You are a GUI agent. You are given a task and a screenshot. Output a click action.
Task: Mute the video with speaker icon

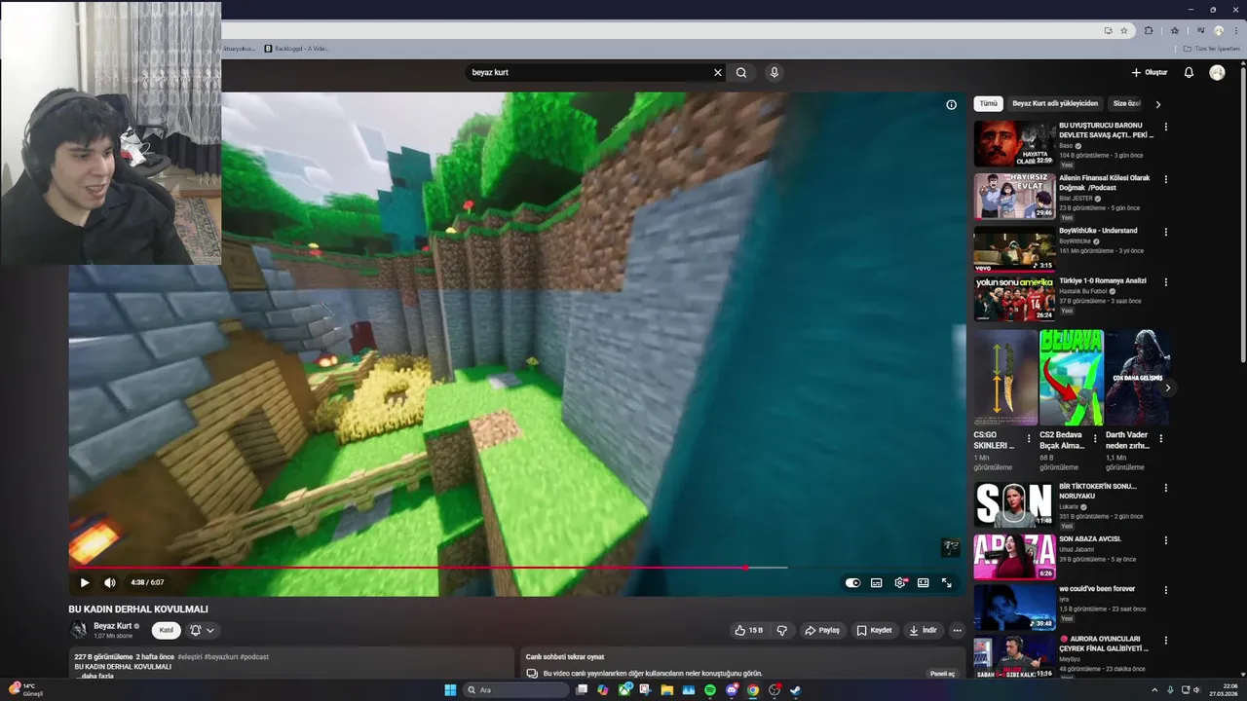(110, 582)
